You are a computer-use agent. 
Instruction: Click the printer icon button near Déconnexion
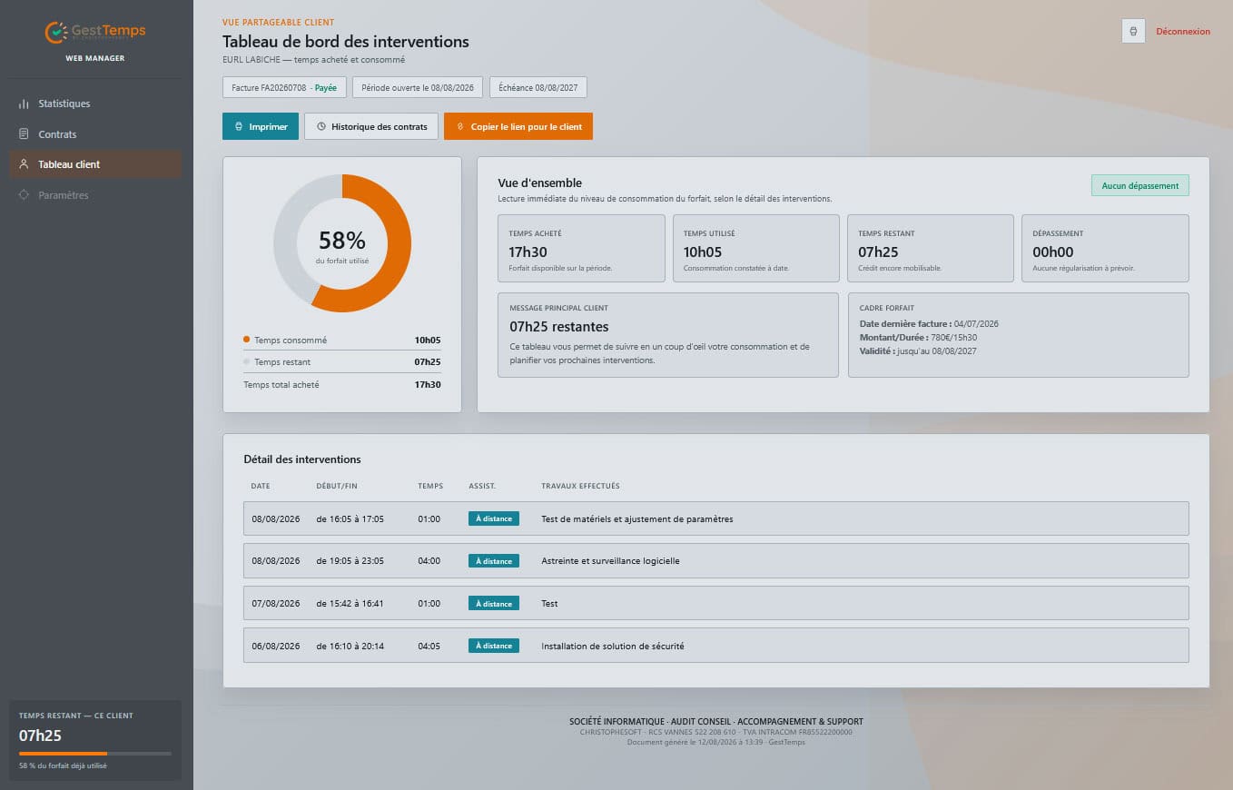click(x=1133, y=31)
